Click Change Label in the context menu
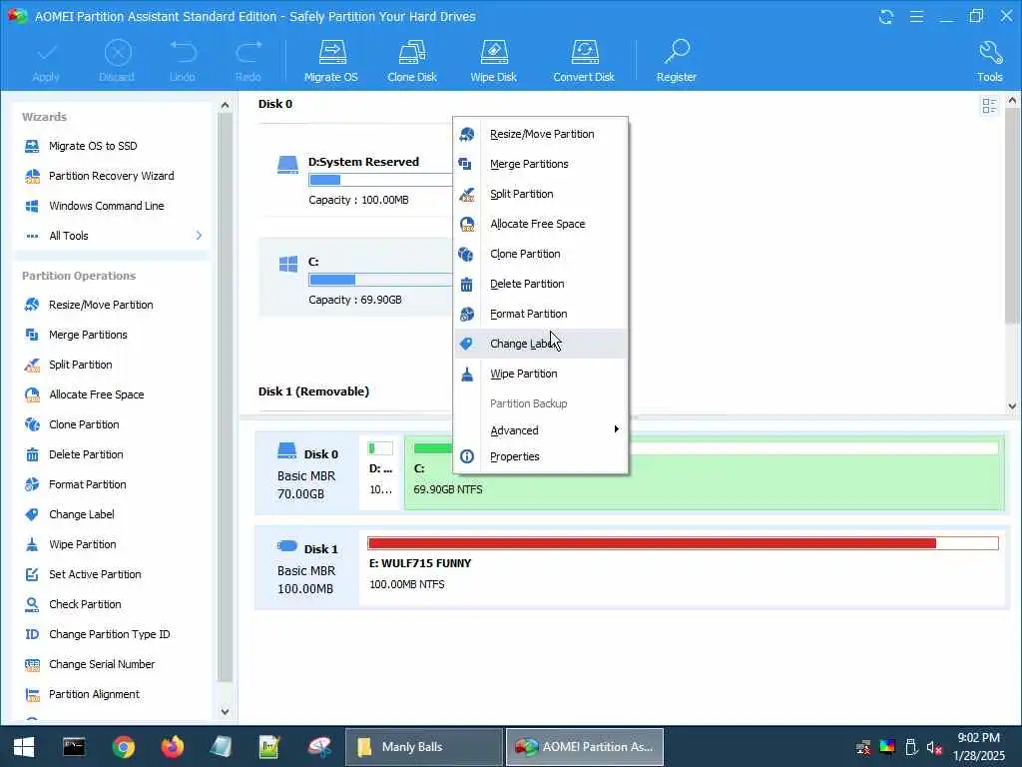Viewport: 1022px width, 767px height. pyautogui.click(x=541, y=344)
